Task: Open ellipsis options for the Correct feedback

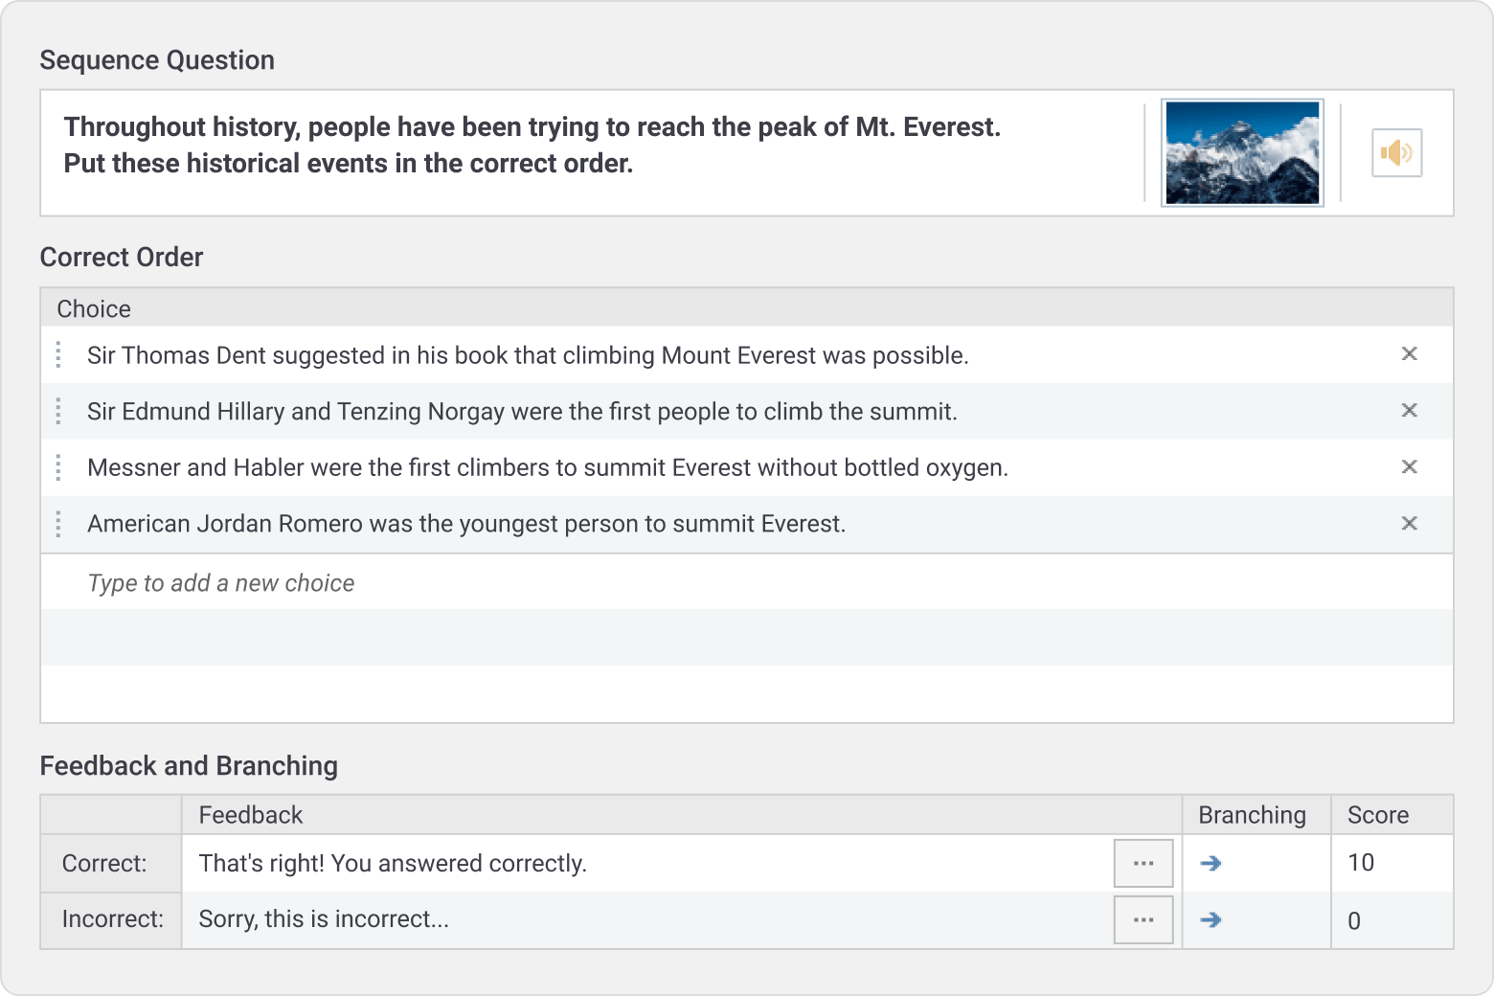Action: click(x=1143, y=862)
